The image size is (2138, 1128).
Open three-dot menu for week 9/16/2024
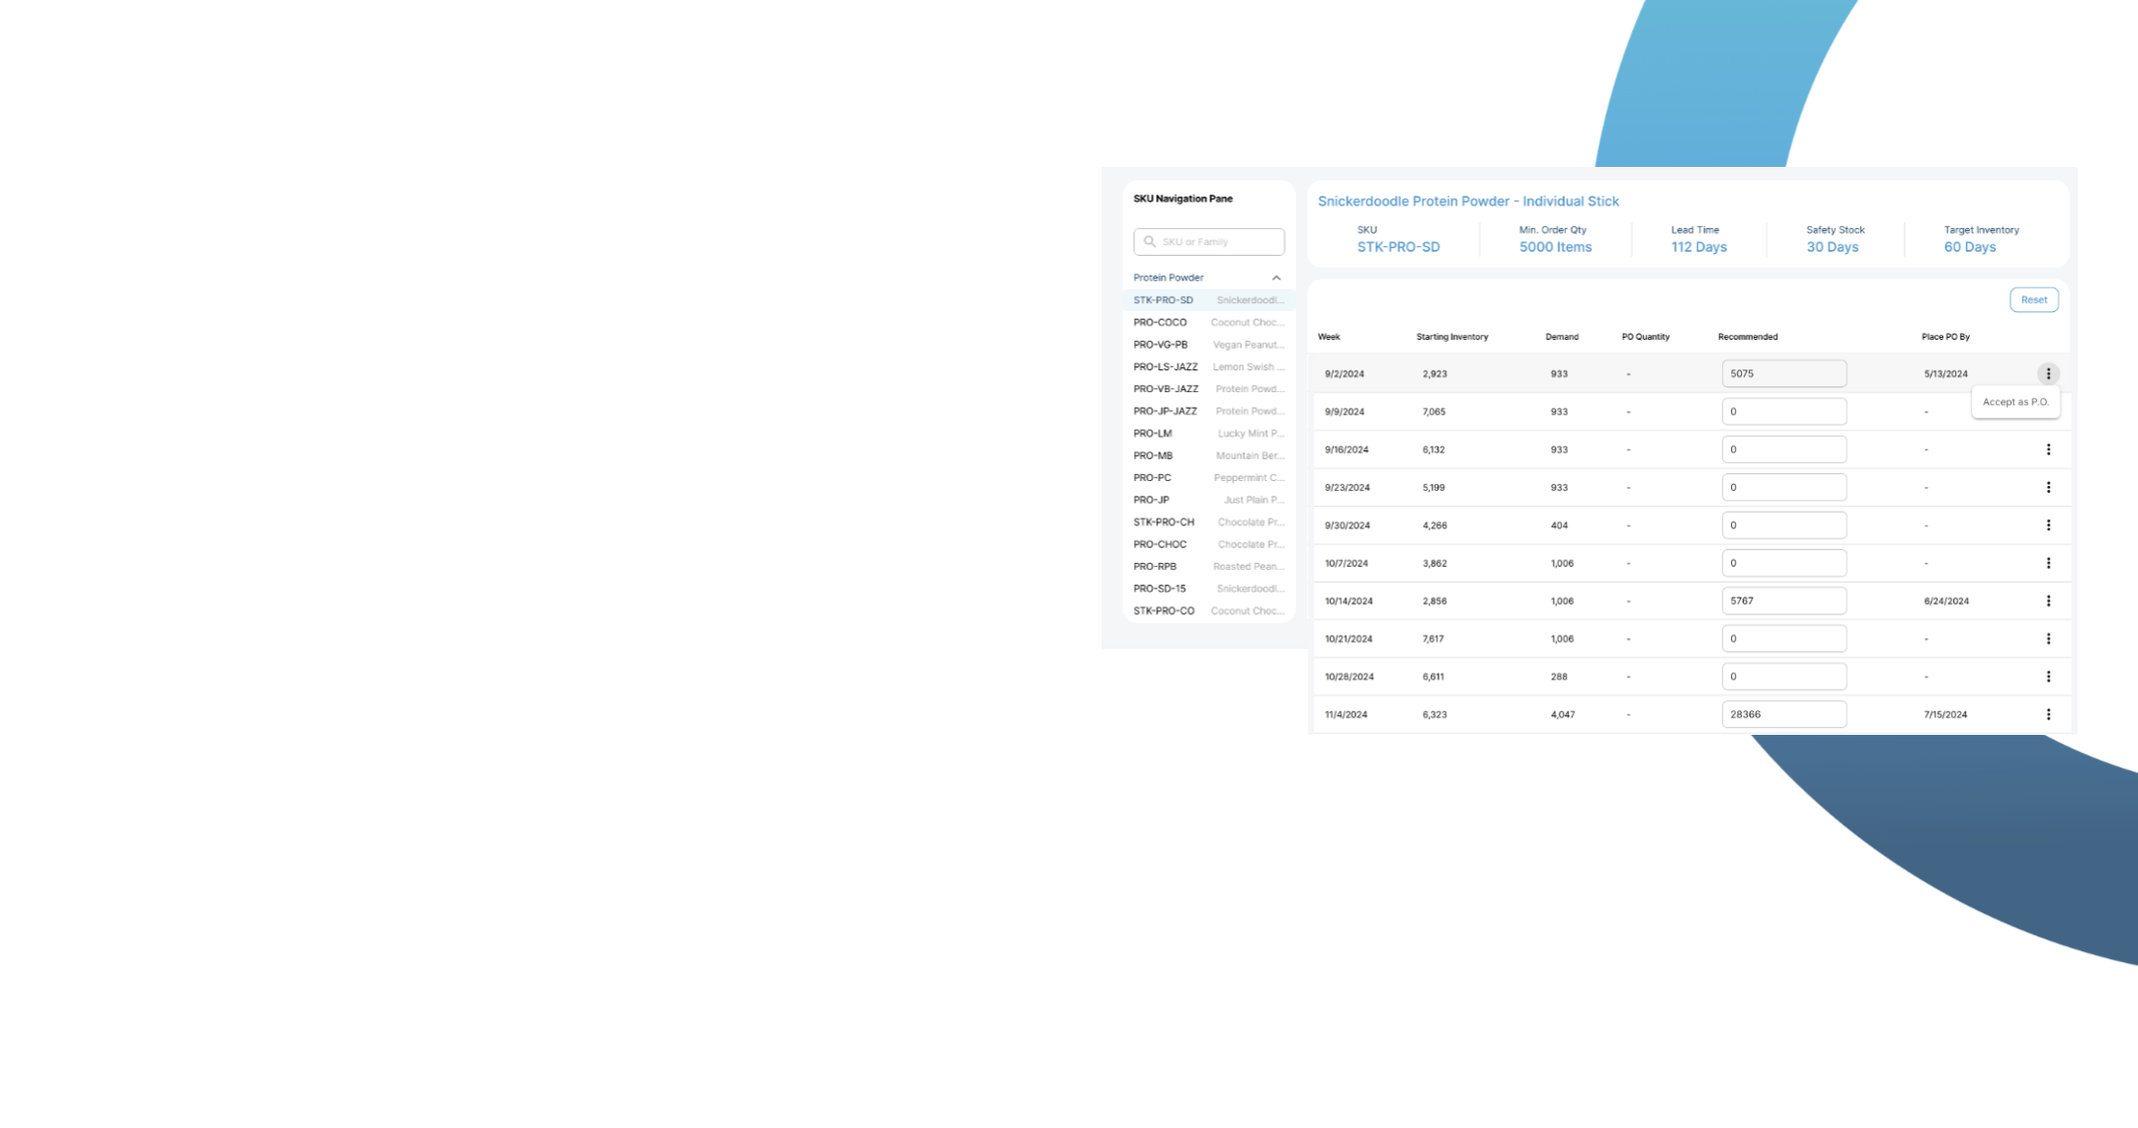point(2047,449)
